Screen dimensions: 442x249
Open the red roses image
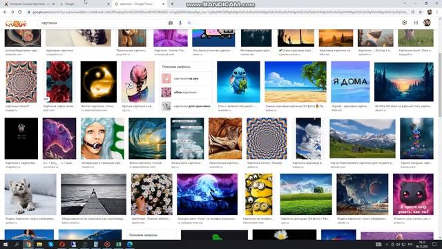[59, 82]
